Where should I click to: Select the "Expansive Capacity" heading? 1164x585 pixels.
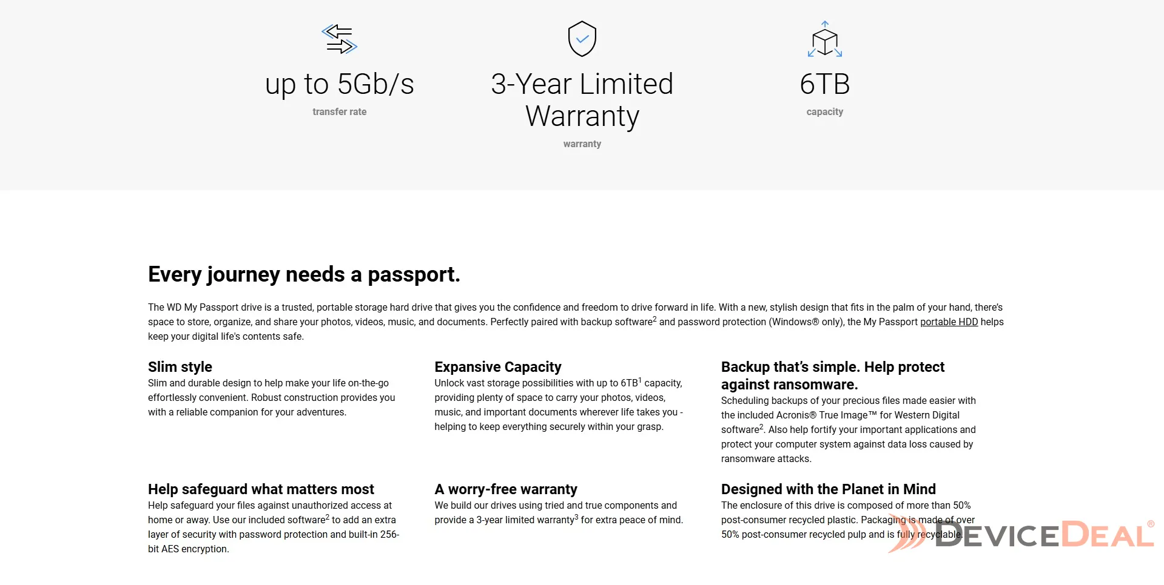pyautogui.click(x=498, y=367)
